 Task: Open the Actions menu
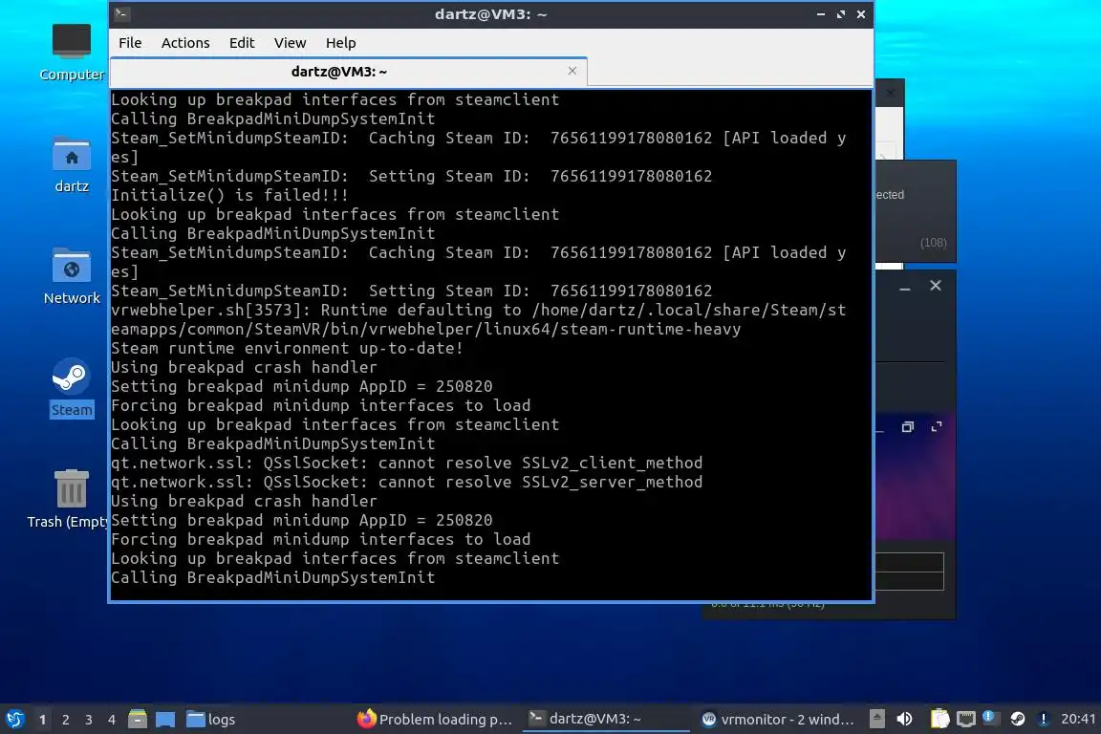(x=185, y=43)
